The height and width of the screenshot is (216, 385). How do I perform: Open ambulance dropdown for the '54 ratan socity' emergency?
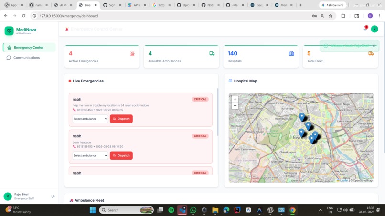click(90, 119)
